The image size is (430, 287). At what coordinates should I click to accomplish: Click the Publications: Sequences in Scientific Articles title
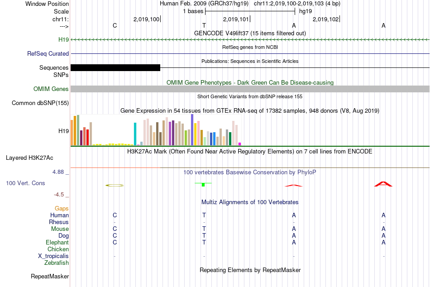pyautogui.click(x=250, y=61)
